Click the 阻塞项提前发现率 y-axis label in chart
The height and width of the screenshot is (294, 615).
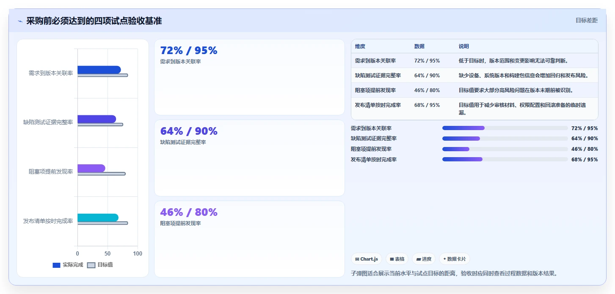(x=51, y=171)
